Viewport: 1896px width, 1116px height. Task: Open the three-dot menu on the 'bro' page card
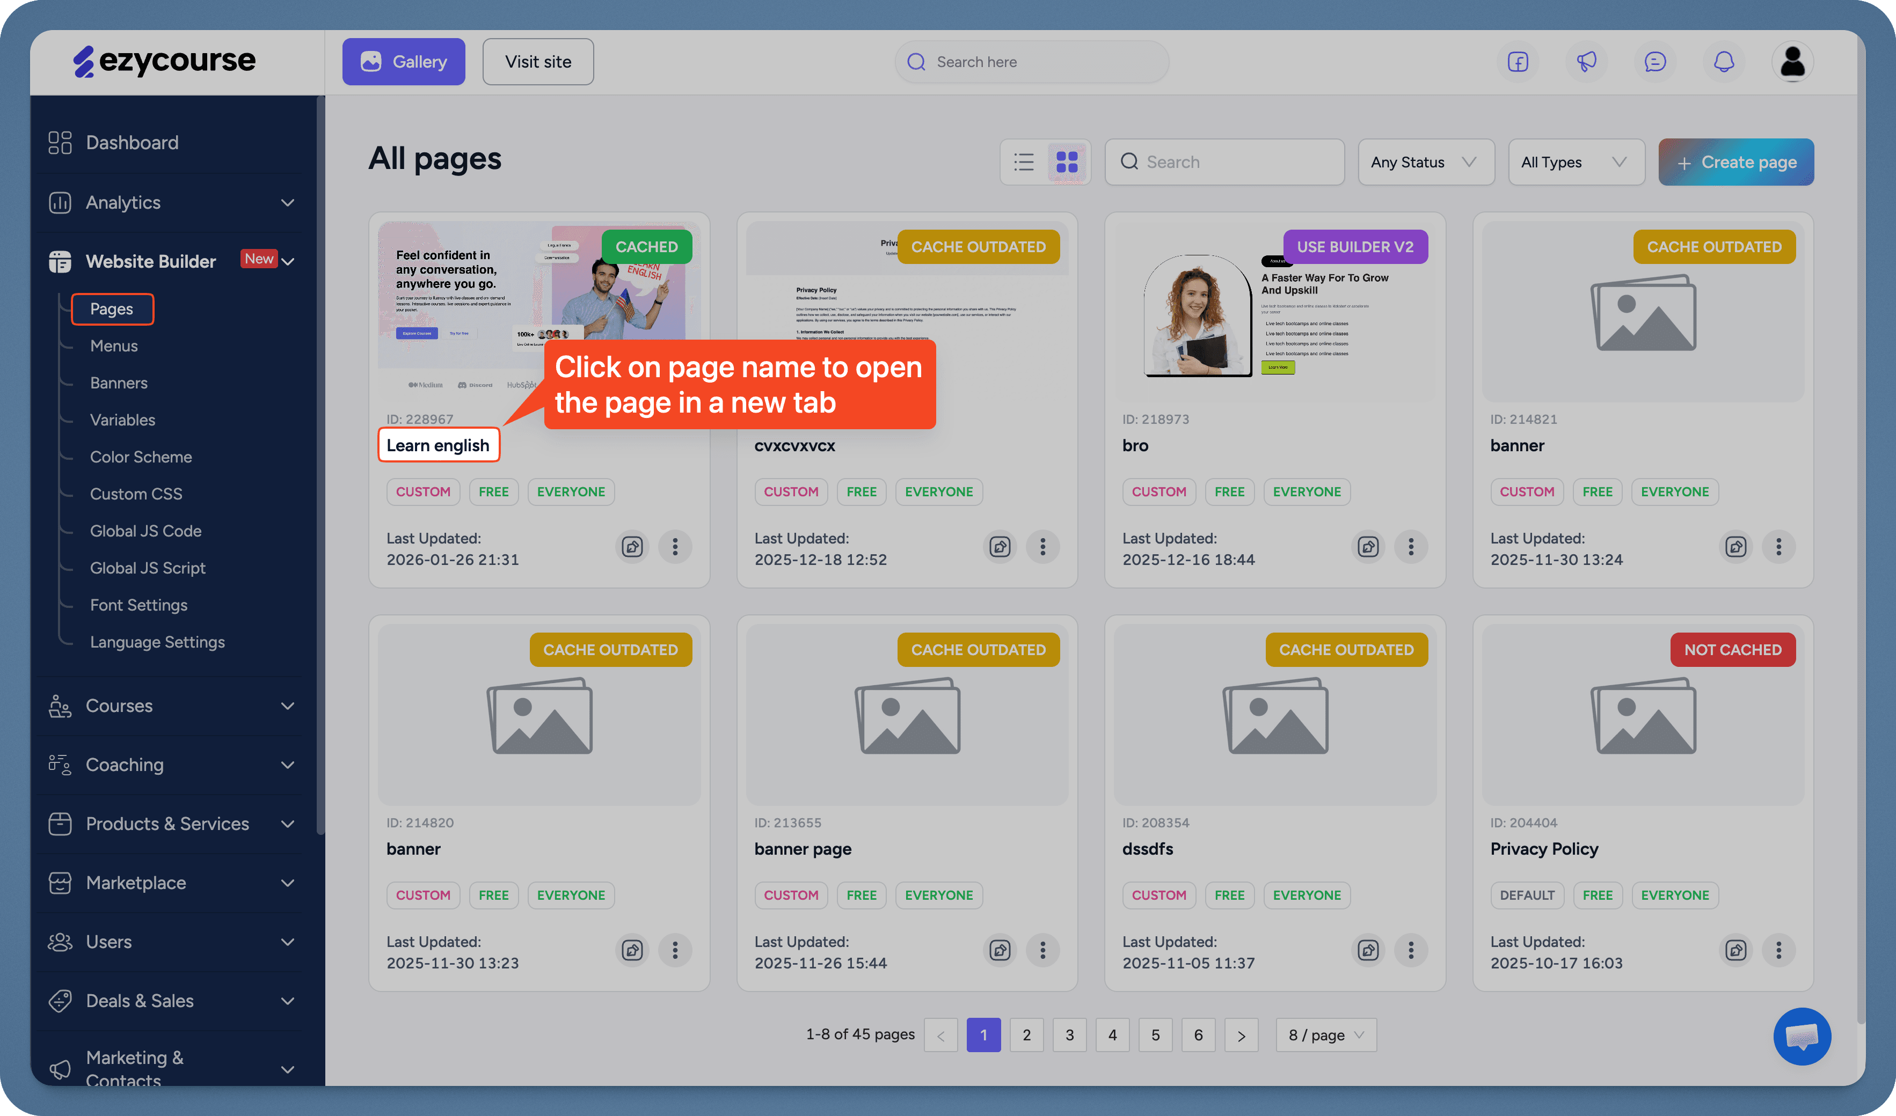point(1411,547)
